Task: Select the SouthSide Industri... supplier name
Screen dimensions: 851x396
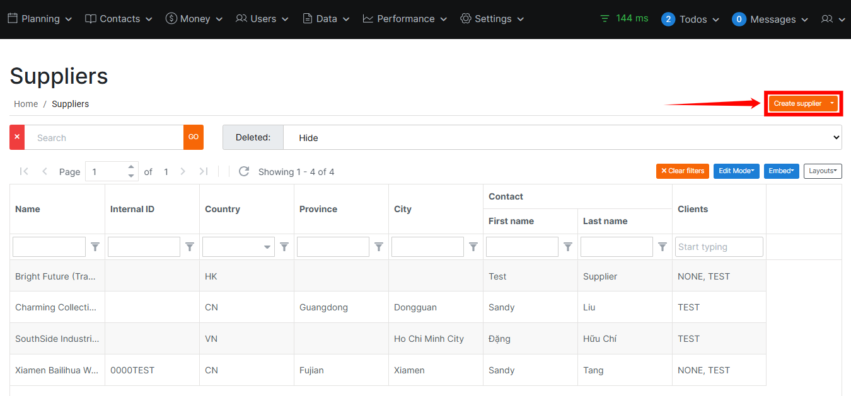Action: (x=57, y=339)
